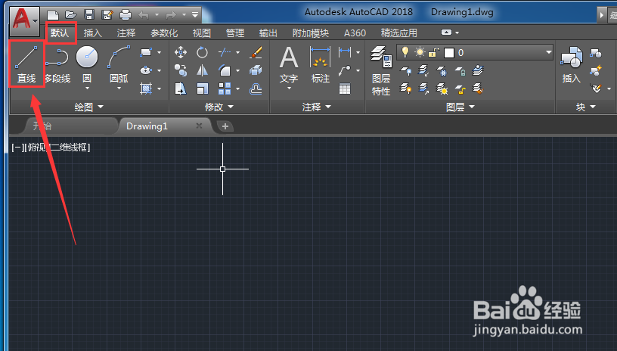Click the Explode tool icon
This screenshot has height=351, width=617.
[x=256, y=70]
